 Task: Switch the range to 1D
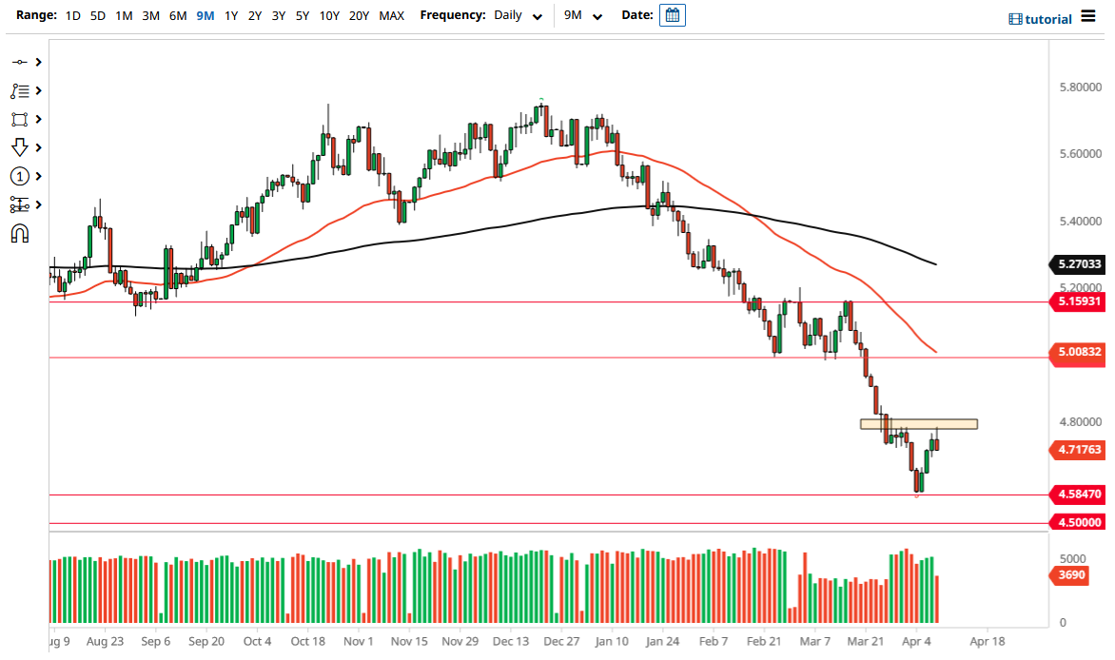(72, 16)
